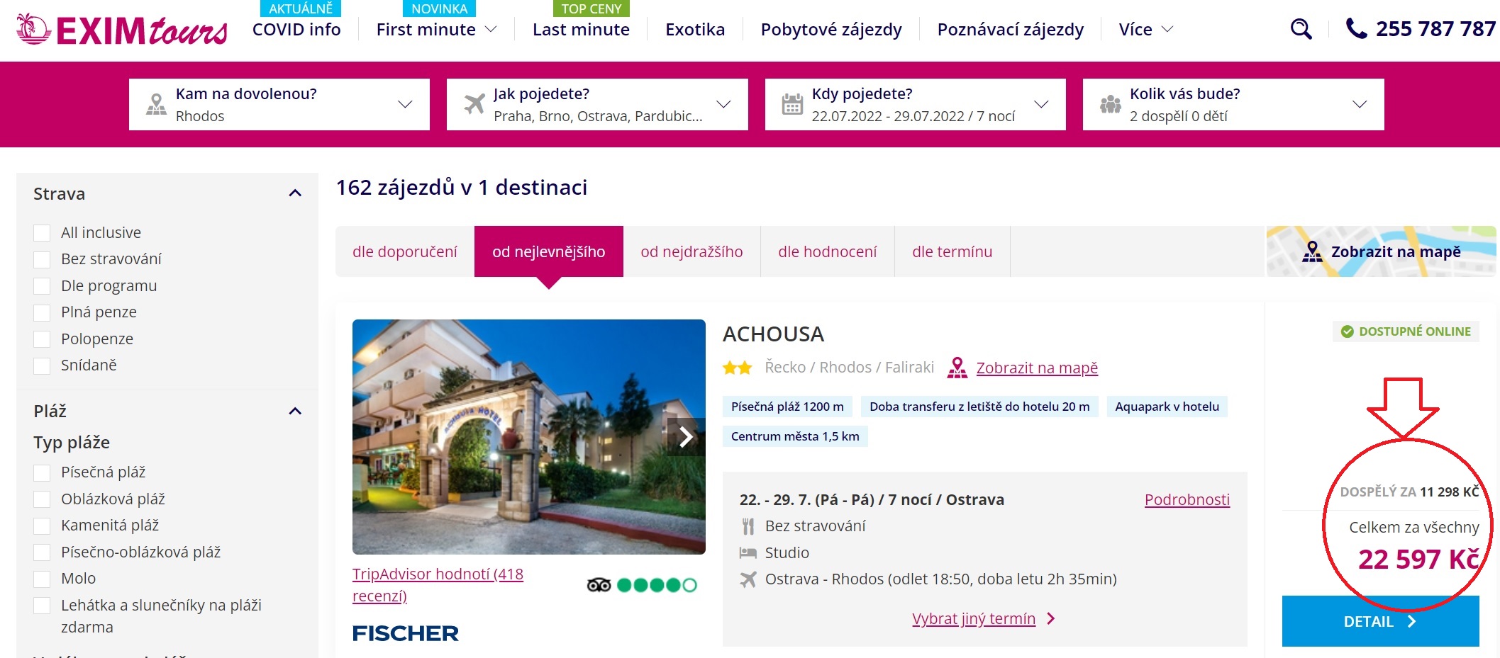The height and width of the screenshot is (658, 1500).
Task: Click the Zobrazit na mapě map banner
Action: (1381, 251)
